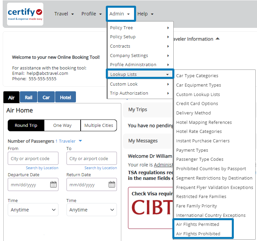Switch to the Hotel tab
This screenshot has height=241, width=257.
point(66,97)
